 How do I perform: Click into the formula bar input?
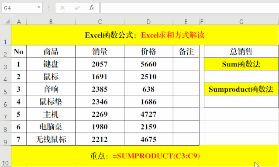tap(189, 8)
